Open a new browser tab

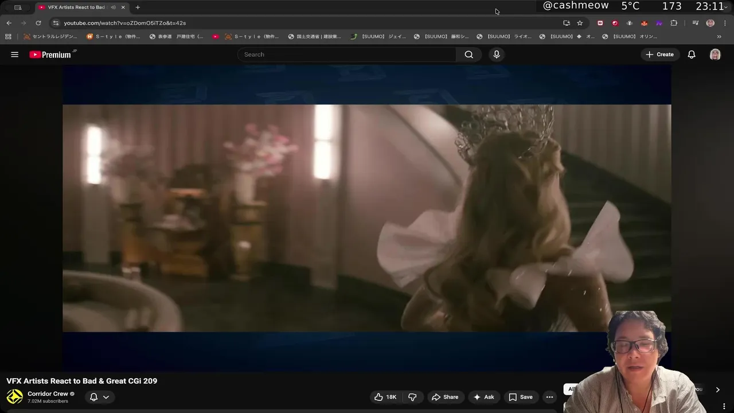(138, 7)
